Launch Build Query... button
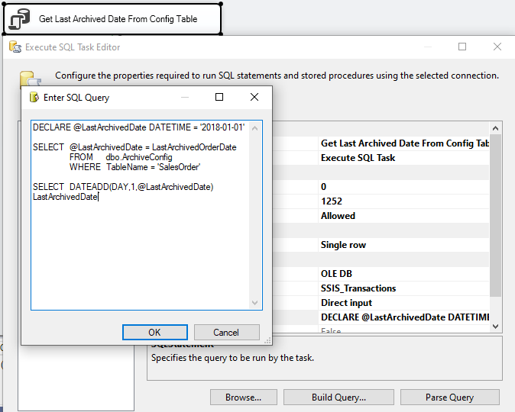This screenshot has height=412, width=515. point(338,398)
